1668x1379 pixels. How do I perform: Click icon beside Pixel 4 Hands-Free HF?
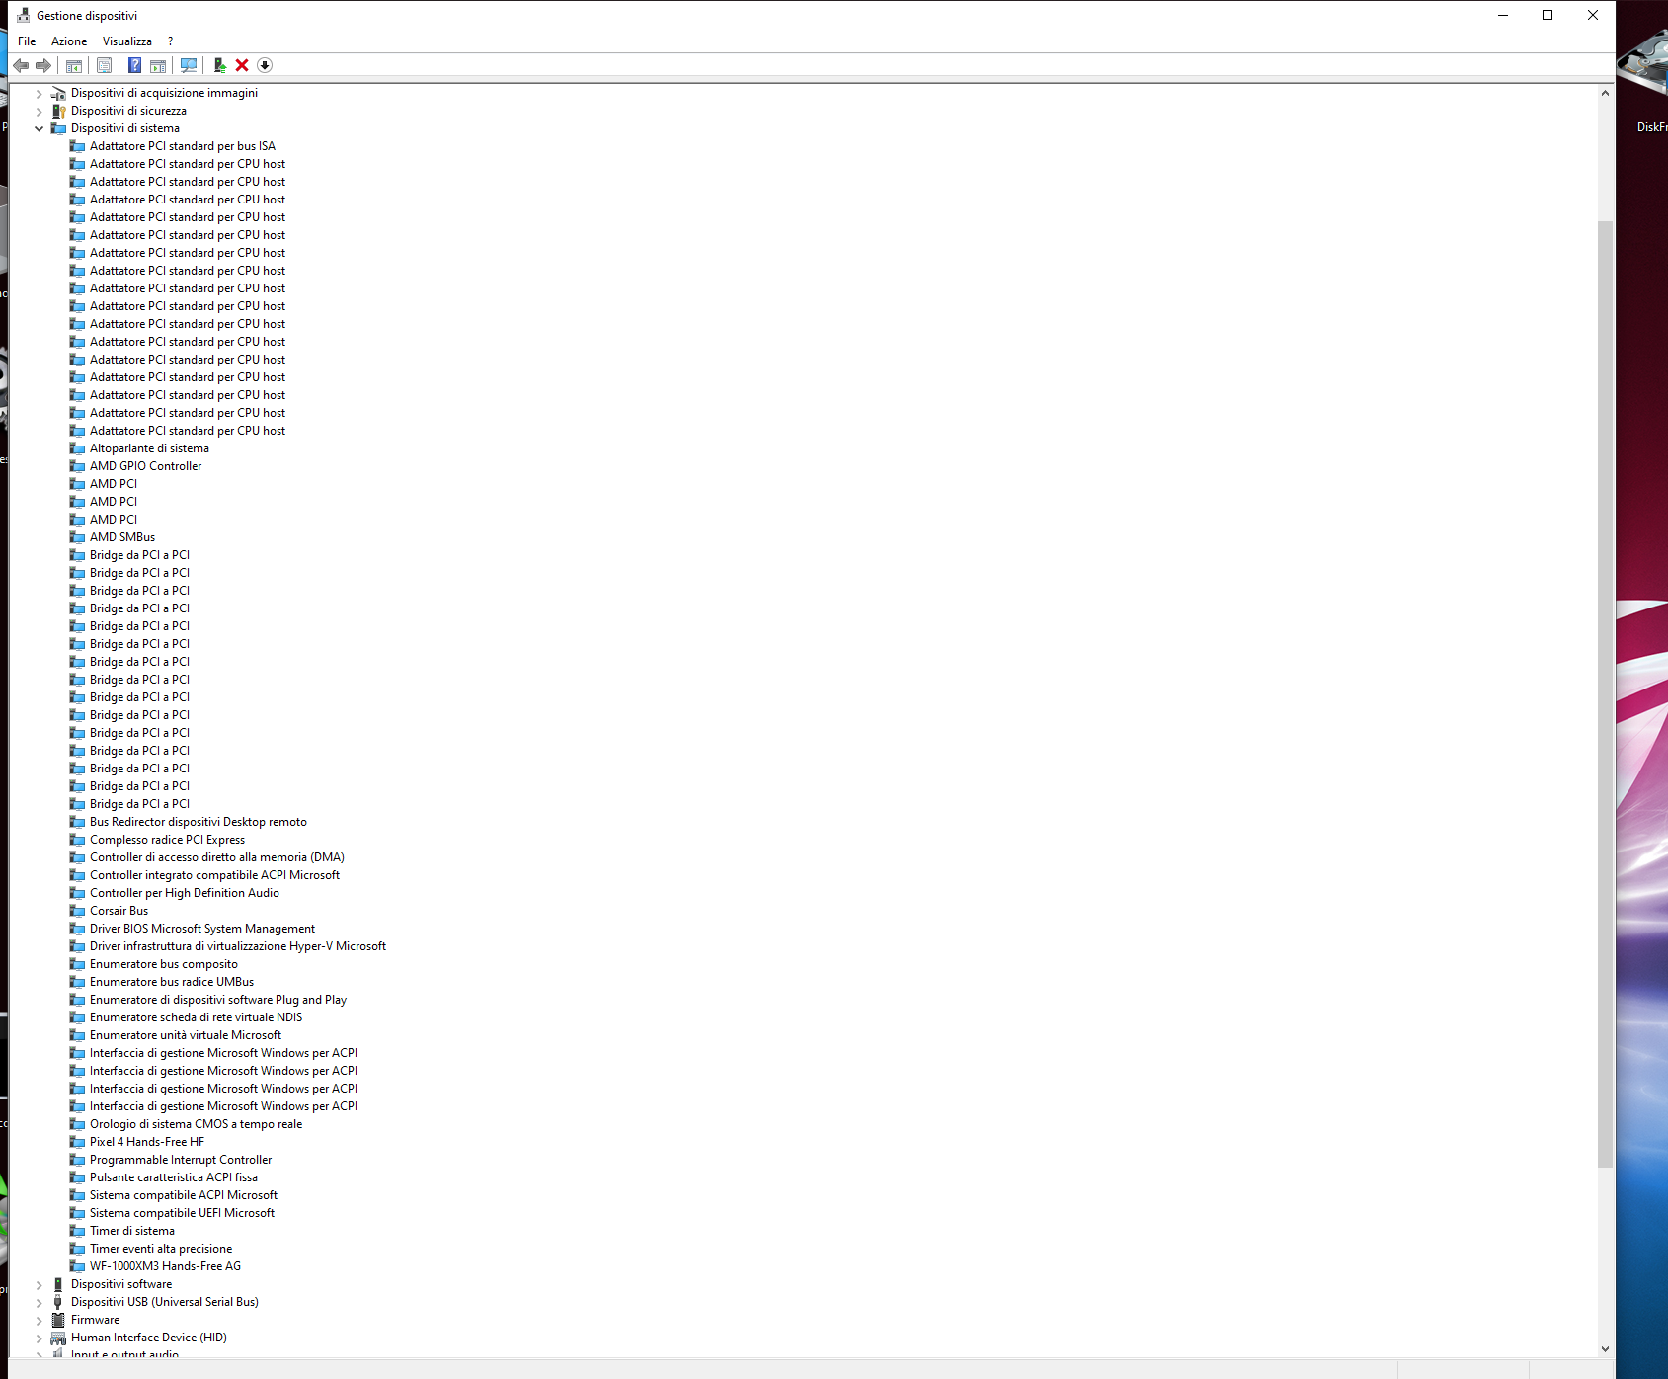[77, 1142]
